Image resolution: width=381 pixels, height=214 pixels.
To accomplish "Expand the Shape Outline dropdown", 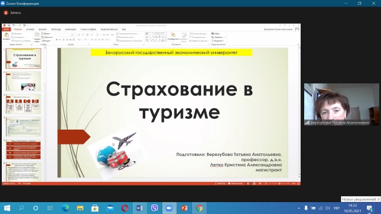I will pos(198,37).
